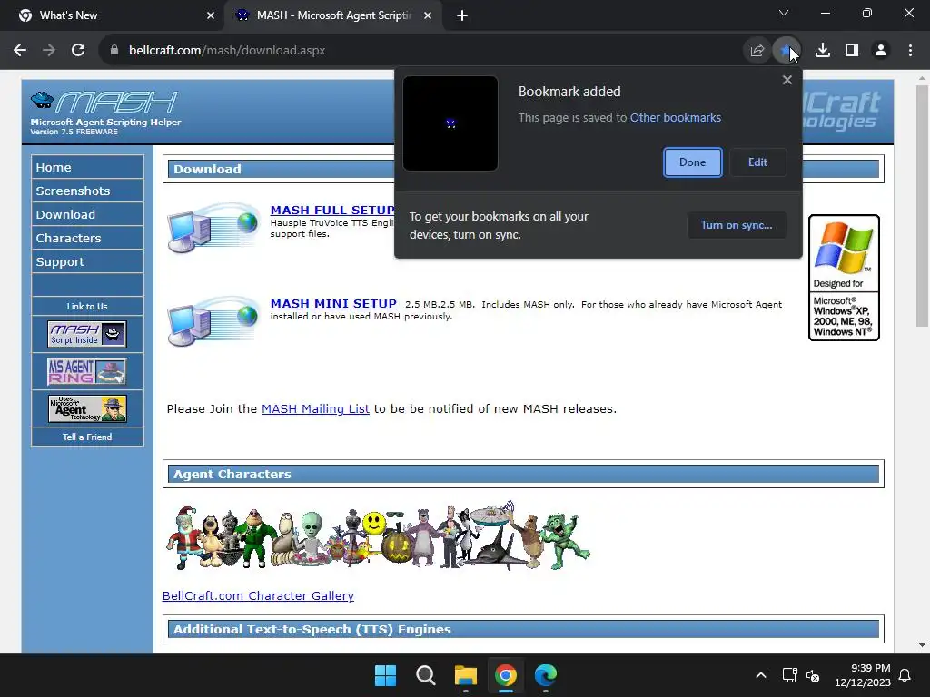Image resolution: width=930 pixels, height=697 pixels.
Task: Open the side panel icon
Action: (852, 51)
